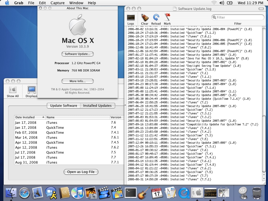Toggle Console toolbar with the pill button
The image size is (268, 201).
pyautogui.click(x=261, y=9)
